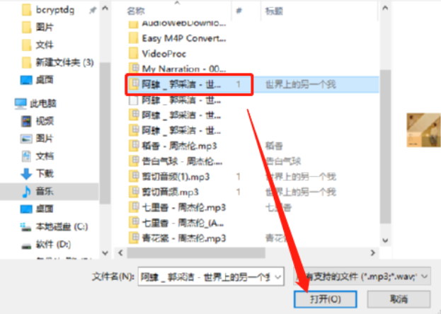The image size is (441, 314).
Task: Click the horizontal scrollbar right arrow
Action: click(x=373, y=253)
